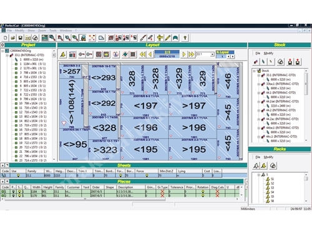Click yellow-arrow grid icon in Layout toolbar
The width and height of the screenshot is (312, 234).
tap(106, 54)
